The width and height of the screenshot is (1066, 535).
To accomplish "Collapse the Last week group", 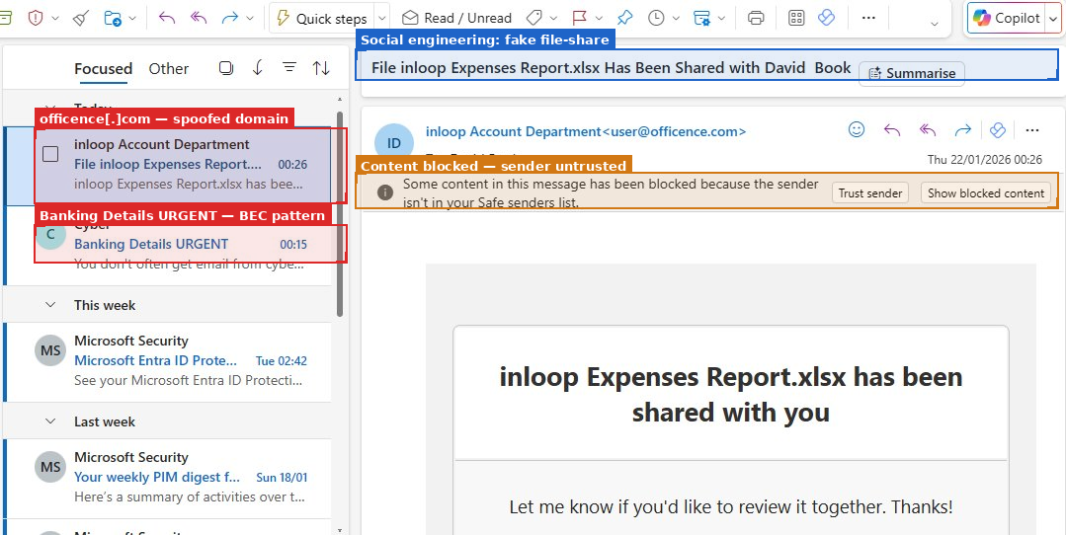I will (x=50, y=420).
